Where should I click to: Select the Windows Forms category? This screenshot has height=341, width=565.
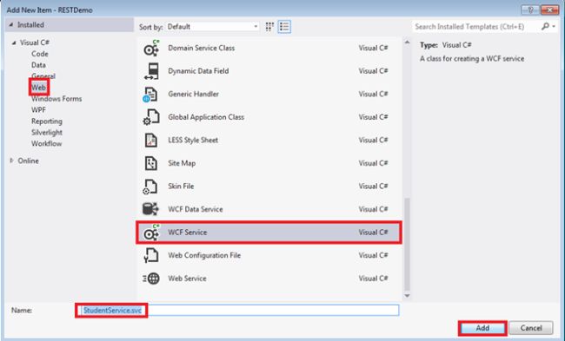pyautogui.click(x=56, y=99)
